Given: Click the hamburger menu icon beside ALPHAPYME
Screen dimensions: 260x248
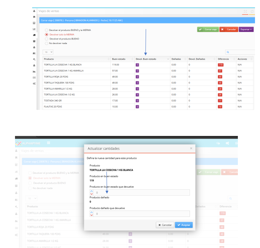Looking at the screenshot, I should coord(48,143).
